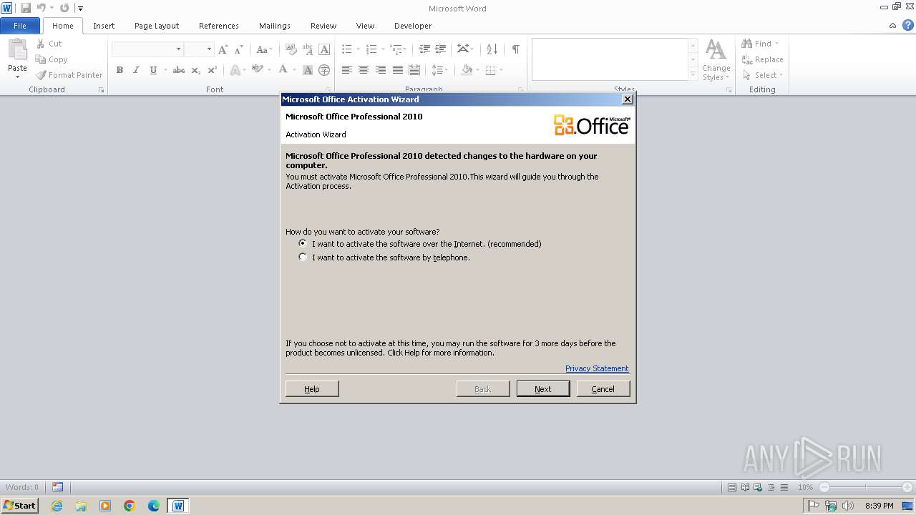916x515 pixels.
Task: Click Grow Font icon
Action: pyautogui.click(x=223, y=49)
